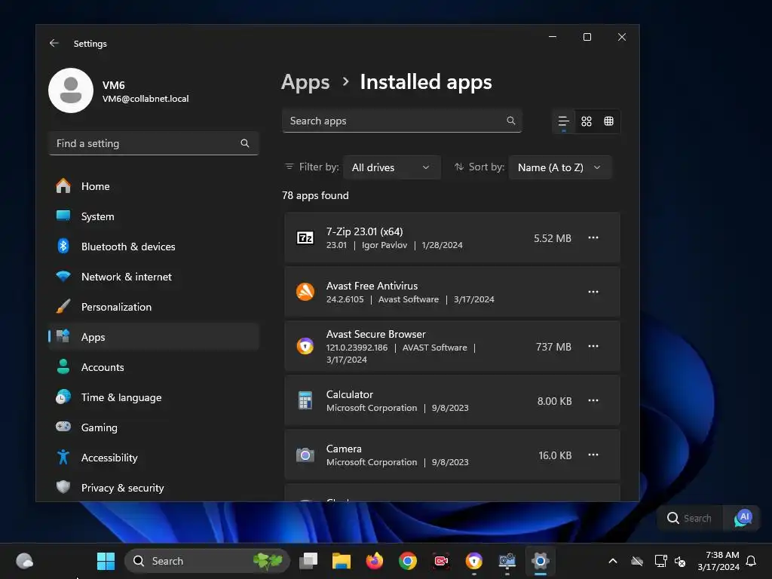Image resolution: width=772 pixels, height=579 pixels.
Task: Open the remote desktop monitor taskbar app
Action: 507,561
